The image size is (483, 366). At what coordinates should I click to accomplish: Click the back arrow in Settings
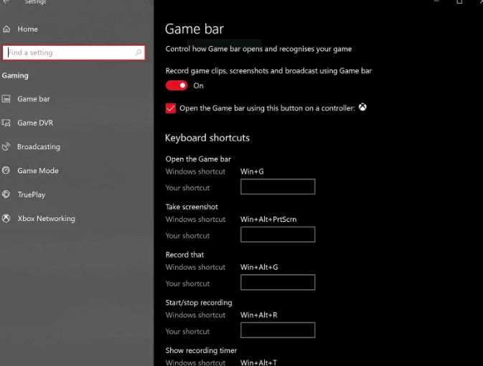pyautogui.click(x=6, y=2)
